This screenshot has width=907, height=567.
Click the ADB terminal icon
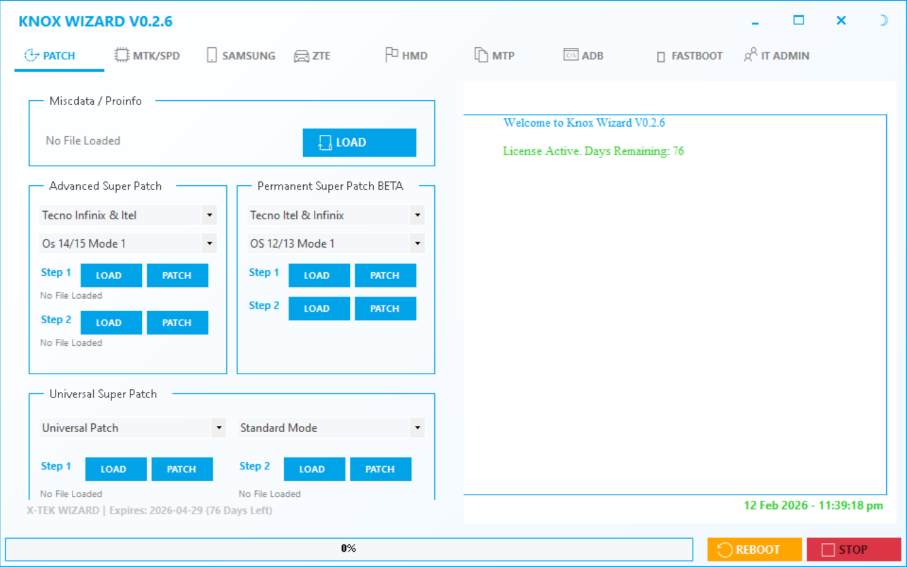tap(571, 55)
